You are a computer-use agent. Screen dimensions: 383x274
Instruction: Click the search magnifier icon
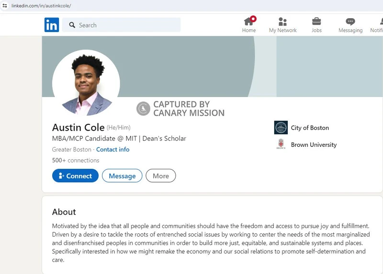click(72, 25)
